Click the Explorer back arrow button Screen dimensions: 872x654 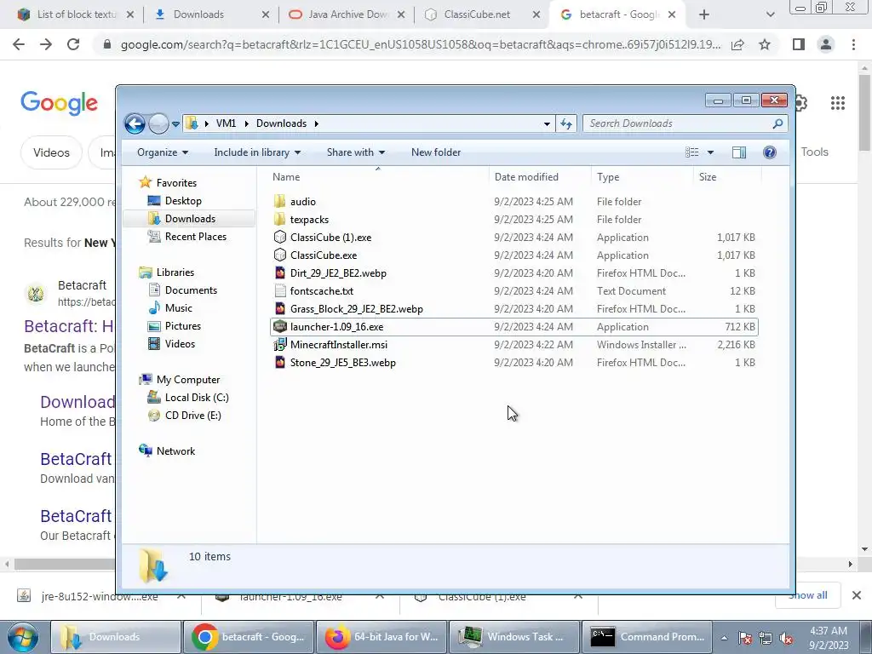point(135,123)
